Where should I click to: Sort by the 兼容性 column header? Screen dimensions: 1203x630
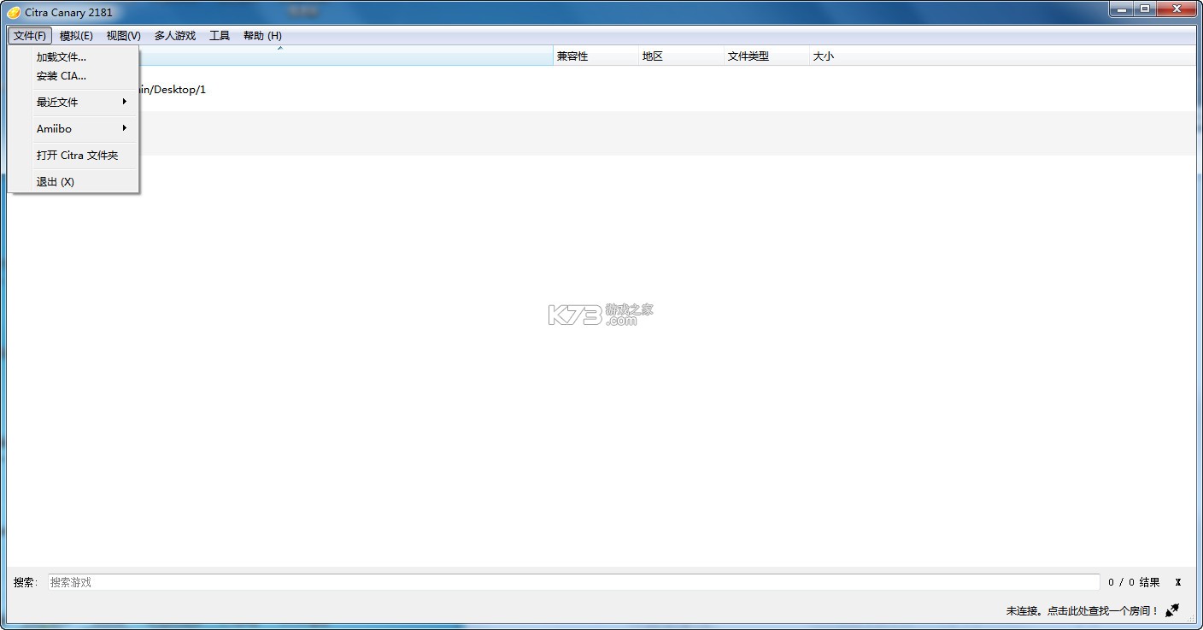[x=596, y=56]
